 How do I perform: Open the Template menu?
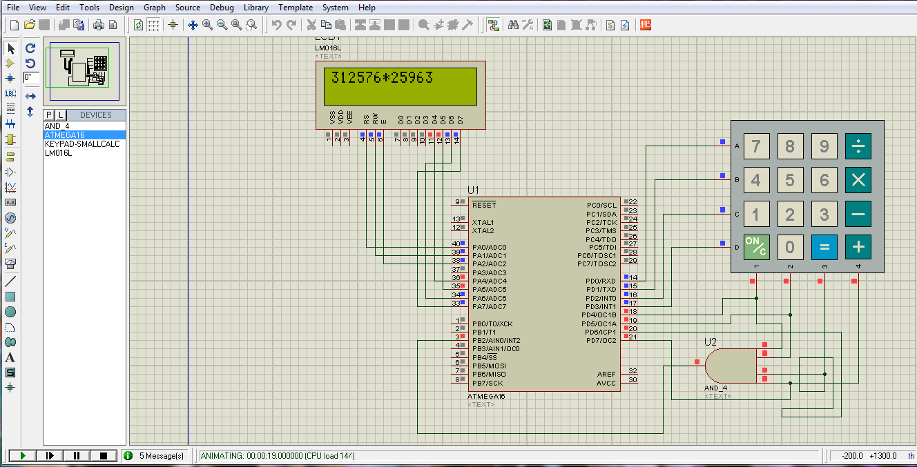296,8
